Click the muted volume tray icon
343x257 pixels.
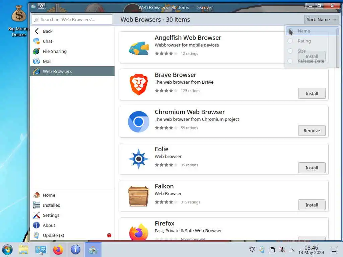pyautogui.click(x=282, y=250)
